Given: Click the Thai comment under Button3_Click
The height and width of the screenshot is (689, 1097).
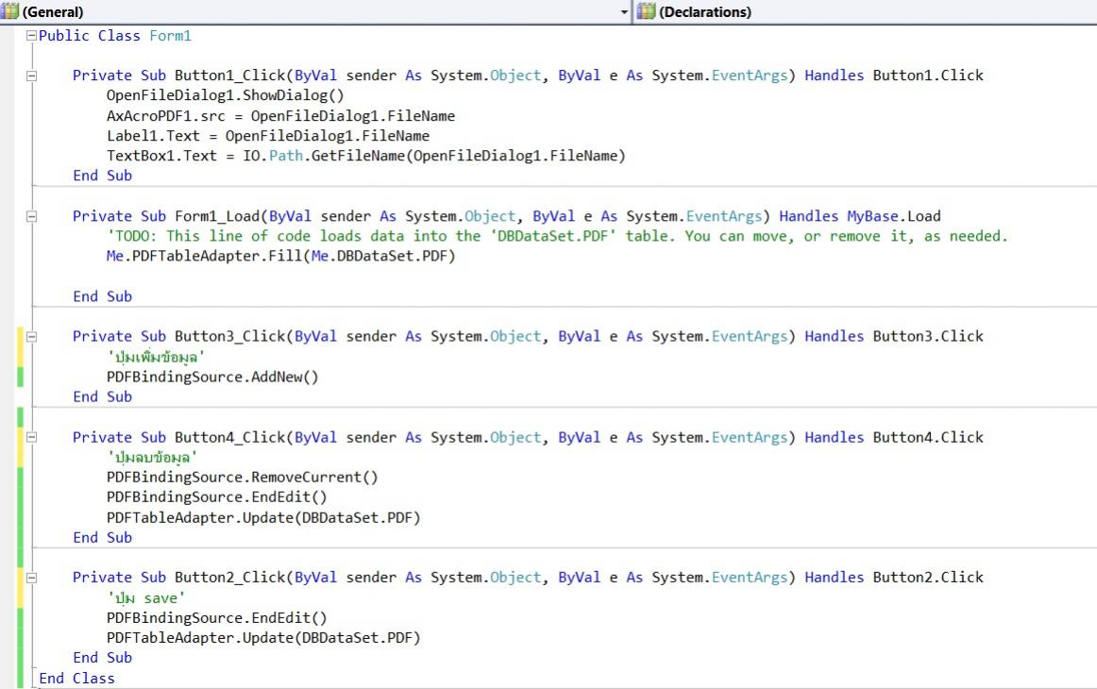Looking at the screenshot, I should (156, 357).
